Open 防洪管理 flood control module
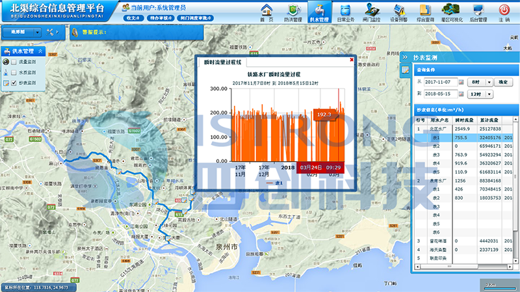The width and height of the screenshot is (520, 292). point(293,12)
